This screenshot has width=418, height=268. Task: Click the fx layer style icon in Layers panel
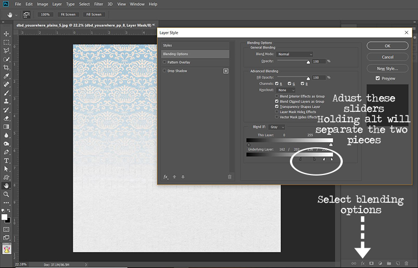click(x=362, y=263)
